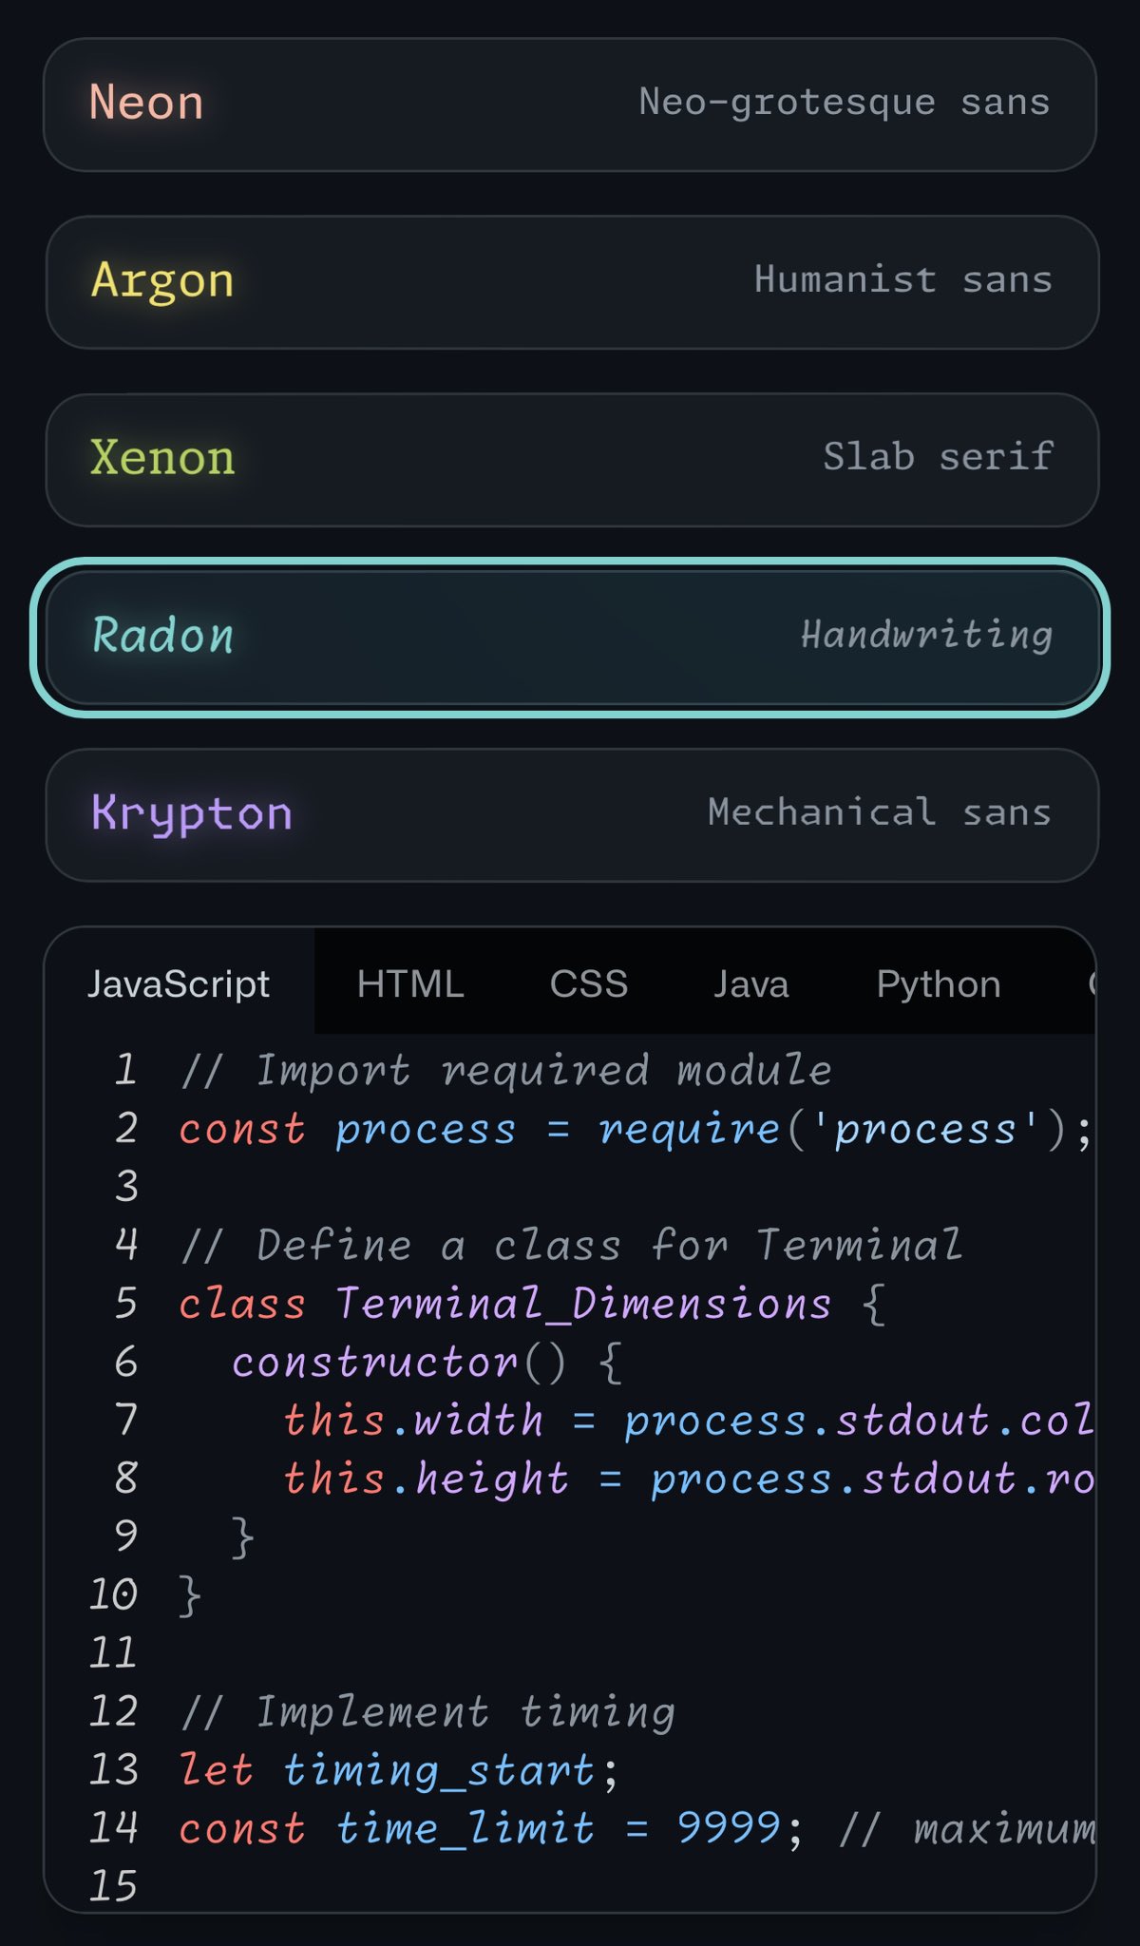Image resolution: width=1140 pixels, height=1946 pixels.
Task: Click 'this.height' in the code
Action: point(427,1479)
